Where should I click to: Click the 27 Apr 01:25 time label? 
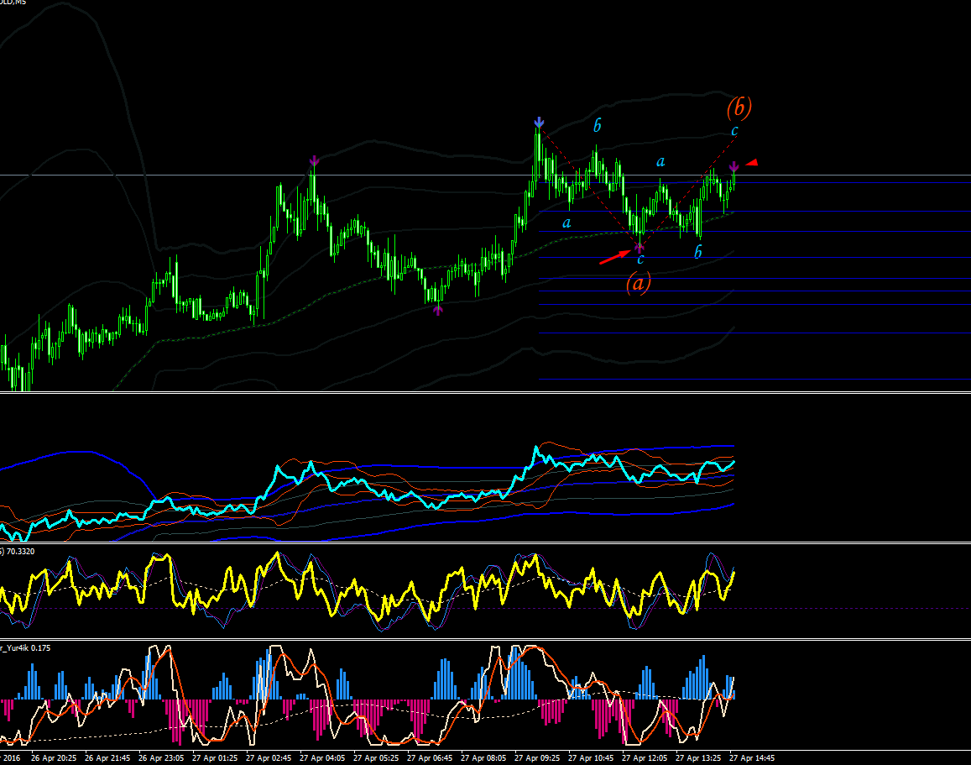(x=215, y=757)
